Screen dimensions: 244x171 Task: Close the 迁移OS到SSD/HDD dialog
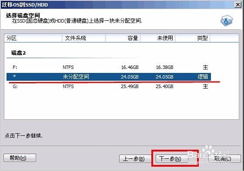click(238, 5)
